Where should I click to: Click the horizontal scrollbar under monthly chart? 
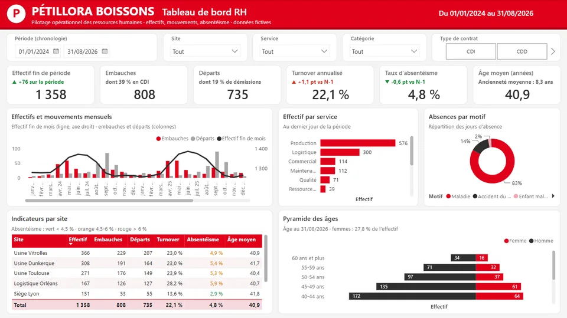(109, 201)
